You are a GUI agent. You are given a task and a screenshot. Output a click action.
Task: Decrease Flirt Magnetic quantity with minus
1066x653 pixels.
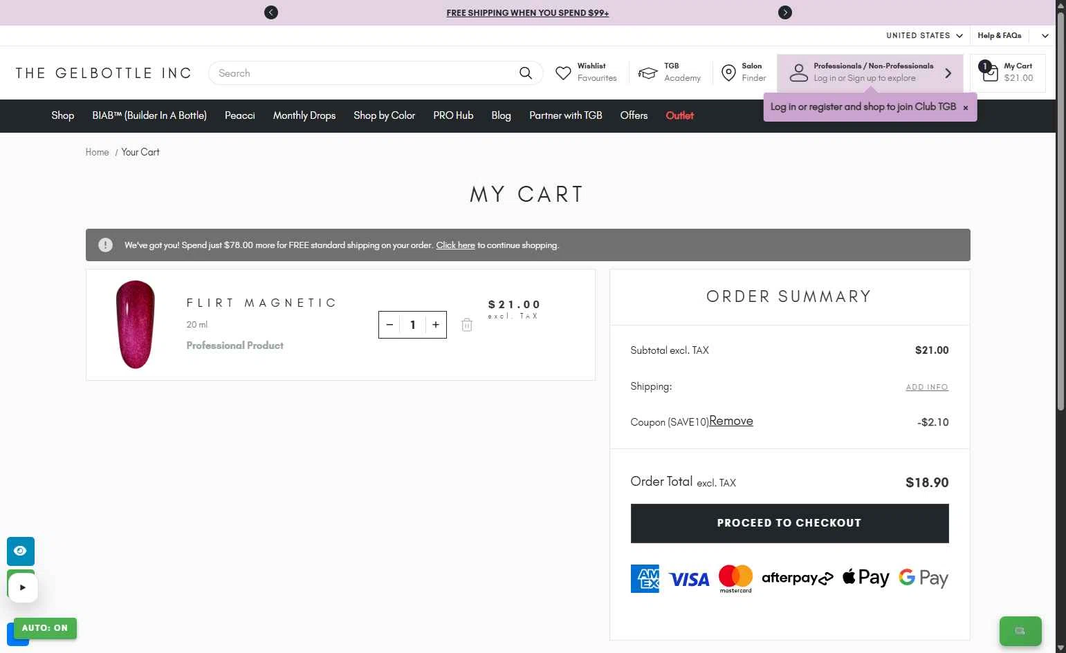[x=390, y=325]
